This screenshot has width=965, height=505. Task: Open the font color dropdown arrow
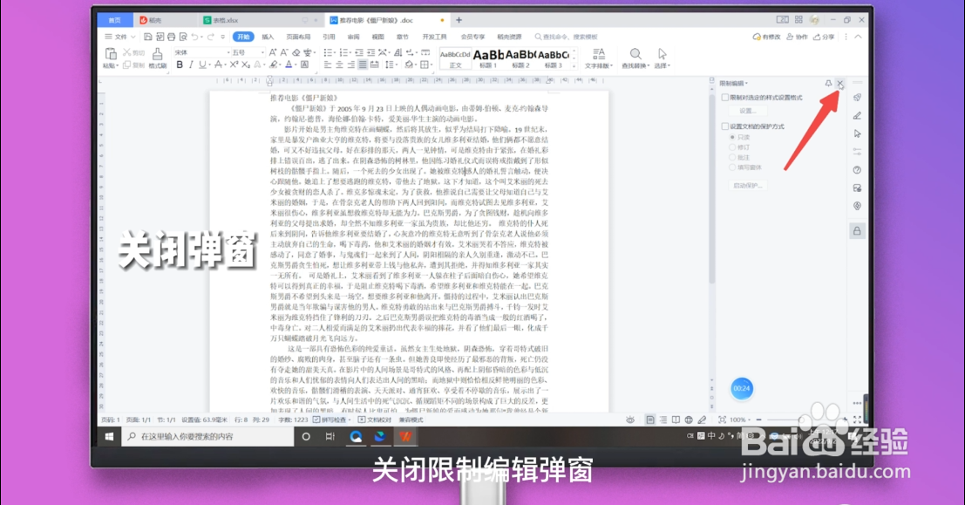point(296,65)
